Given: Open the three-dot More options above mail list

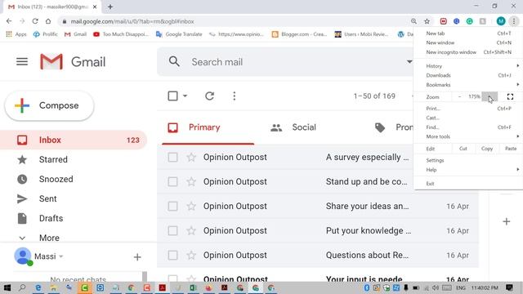Looking at the screenshot, I should tap(235, 96).
